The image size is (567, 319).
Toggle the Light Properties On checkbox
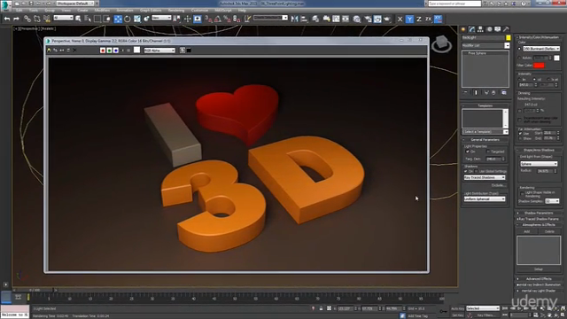pyautogui.click(x=468, y=152)
